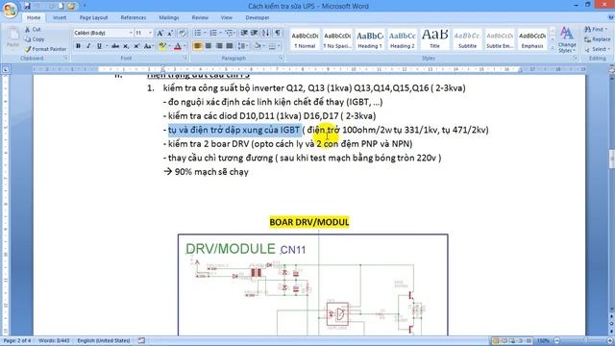Open the Calibri (Body) font name dropdown

131,34
